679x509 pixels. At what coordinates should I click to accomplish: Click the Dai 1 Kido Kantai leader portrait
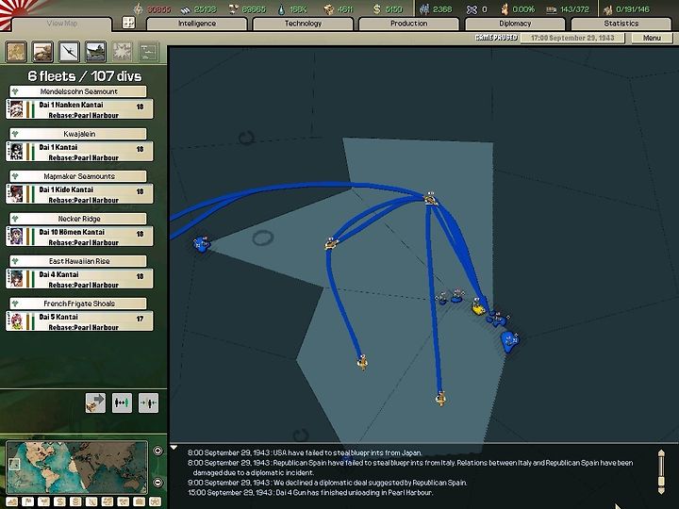point(16,194)
